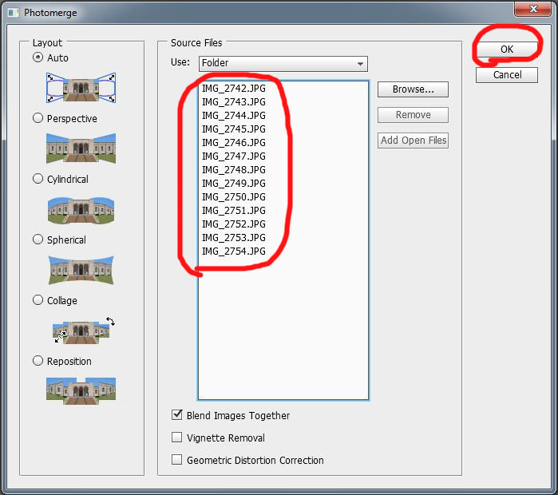The height and width of the screenshot is (495, 558).
Task: Select IMG_2750.JPG in the source list
Action: 234,196
